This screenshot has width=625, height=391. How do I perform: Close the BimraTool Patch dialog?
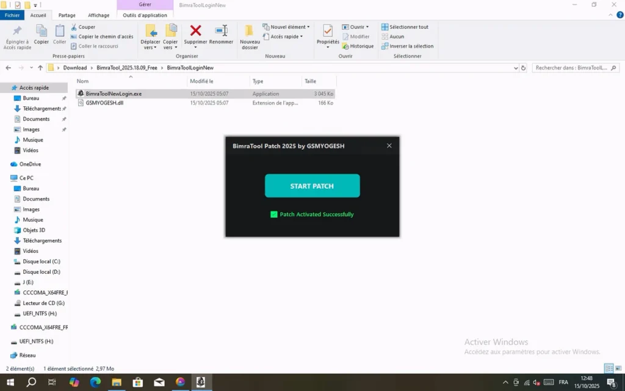tap(389, 145)
